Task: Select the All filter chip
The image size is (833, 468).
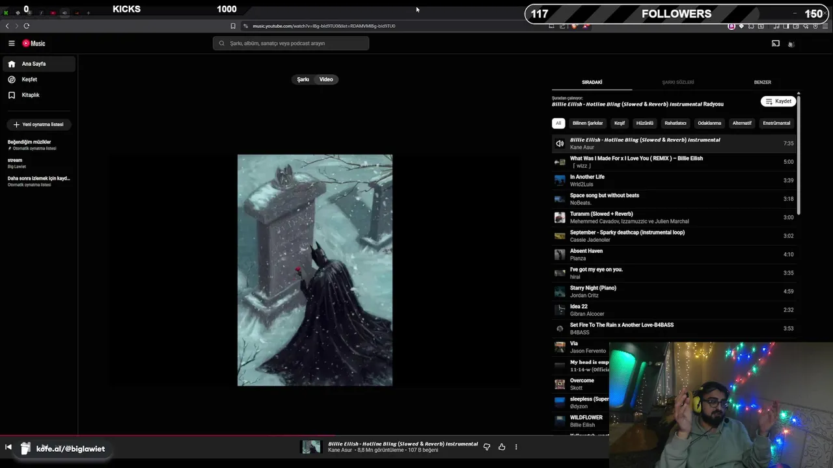Action: coord(558,123)
